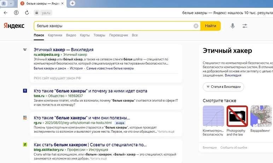Screen dimensions: 273x163
Task: Open the Переводчик tab
Action: [118, 35]
